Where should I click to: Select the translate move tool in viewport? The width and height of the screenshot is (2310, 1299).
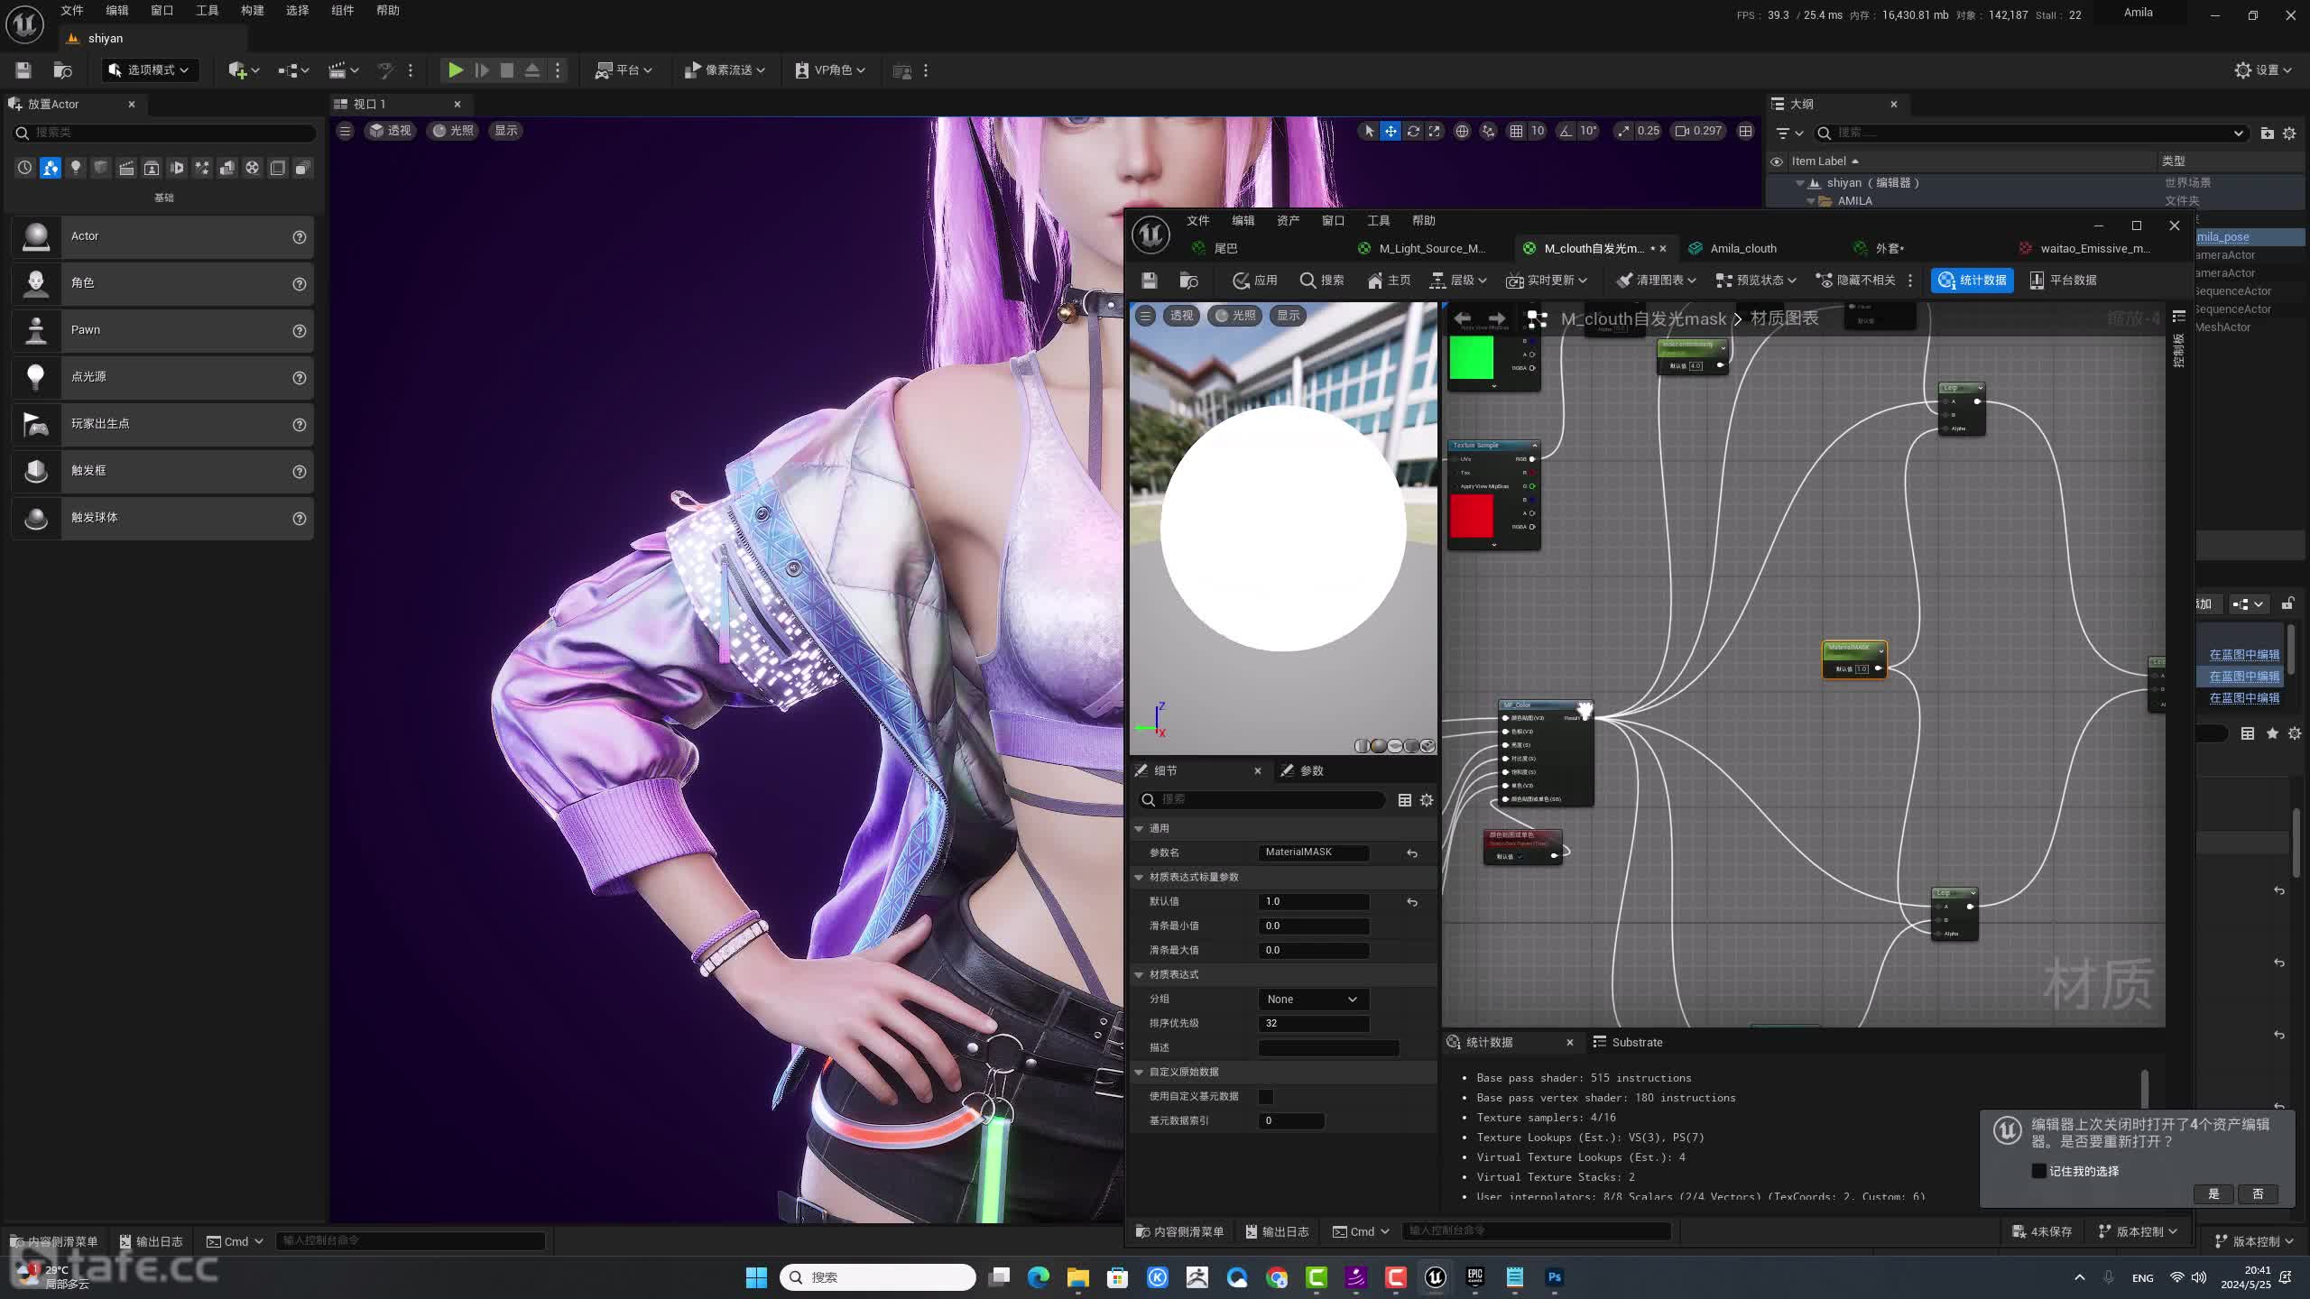(x=1391, y=131)
